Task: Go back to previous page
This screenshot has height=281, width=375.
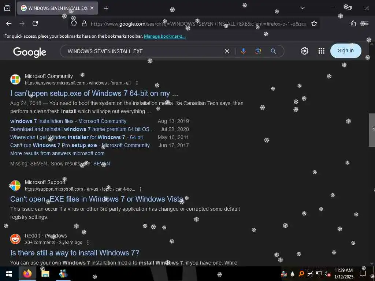Action: point(9,23)
